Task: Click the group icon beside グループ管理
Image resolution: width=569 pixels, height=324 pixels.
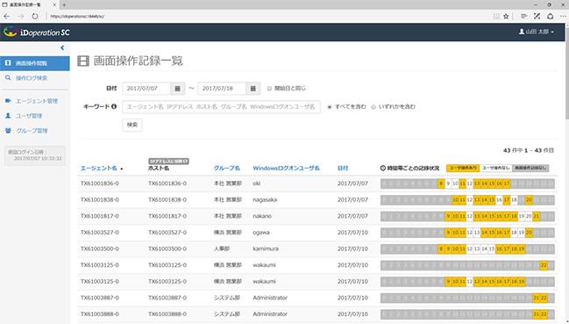Action: (x=8, y=131)
